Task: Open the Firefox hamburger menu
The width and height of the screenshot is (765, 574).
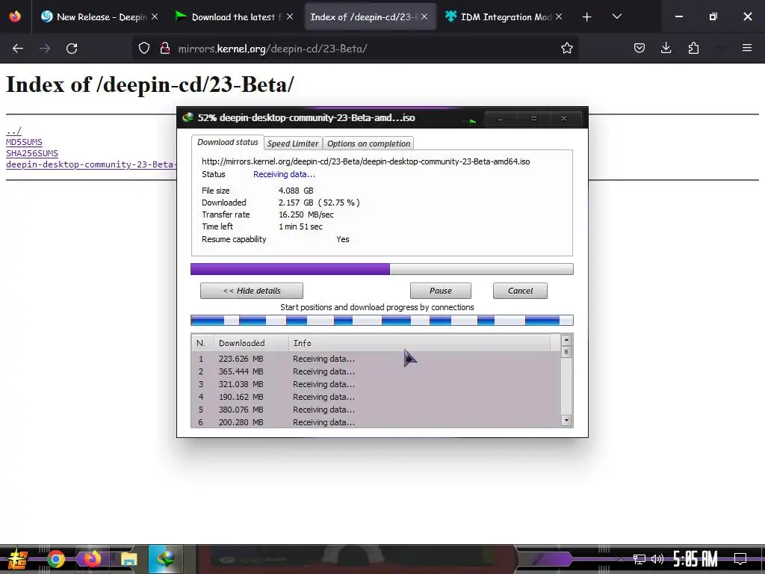Action: [x=746, y=49]
